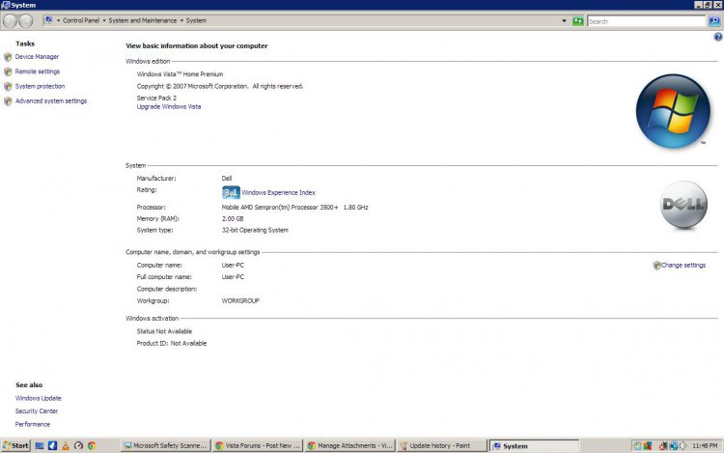Click the 3.1 rating score badge

tap(231, 192)
